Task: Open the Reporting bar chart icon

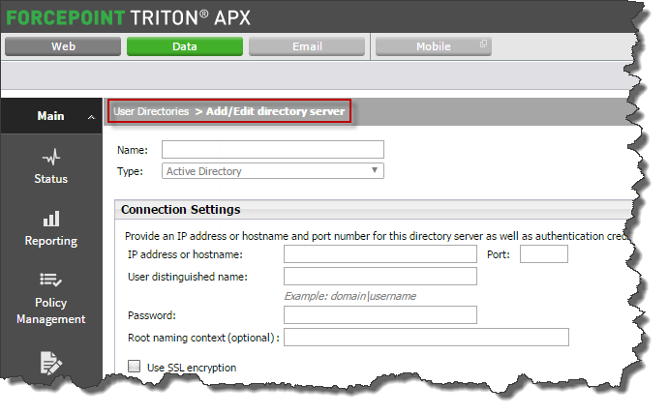Action: point(51,219)
